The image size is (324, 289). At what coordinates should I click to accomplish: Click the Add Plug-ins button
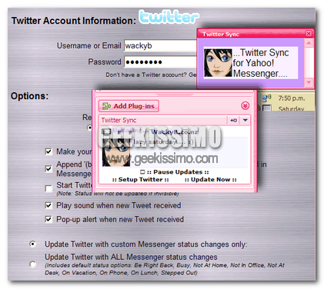(x=129, y=106)
